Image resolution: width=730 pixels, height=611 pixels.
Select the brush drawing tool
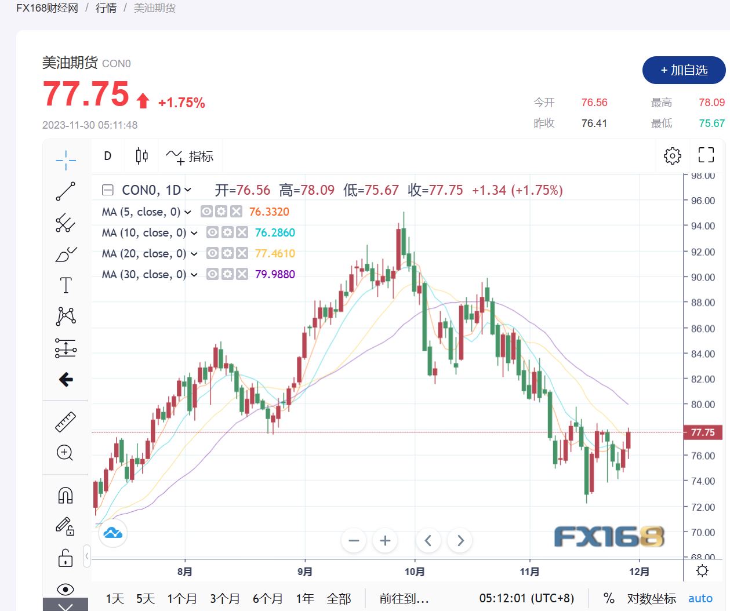[66, 254]
